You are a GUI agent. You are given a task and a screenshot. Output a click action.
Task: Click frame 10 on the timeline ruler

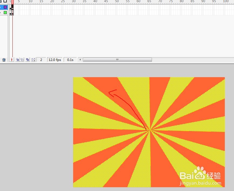[30, 1]
